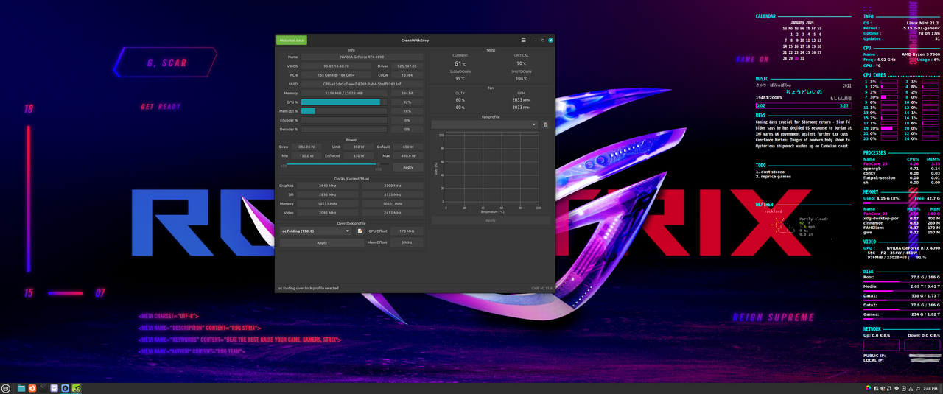Click the rainbow color wheel tray icon

[x=869, y=388]
